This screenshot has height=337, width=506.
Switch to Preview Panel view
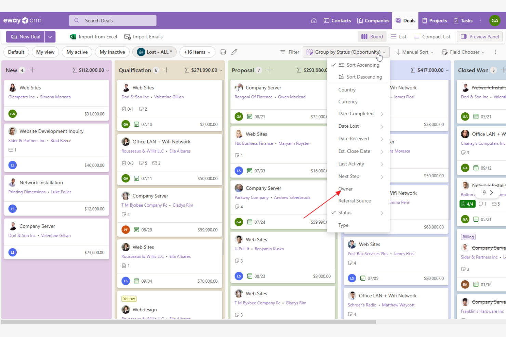[479, 37]
